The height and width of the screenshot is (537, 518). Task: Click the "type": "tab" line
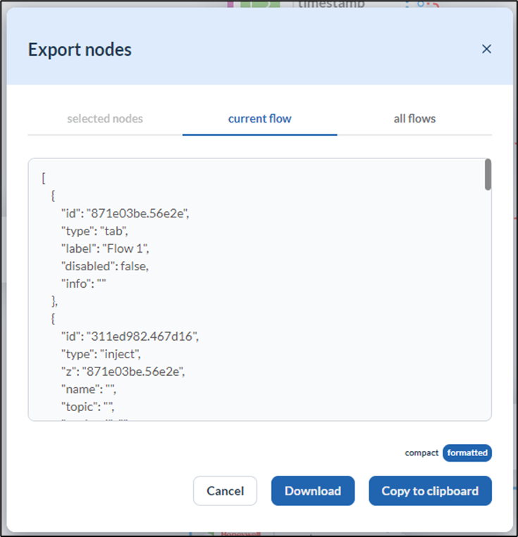tap(94, 231)
